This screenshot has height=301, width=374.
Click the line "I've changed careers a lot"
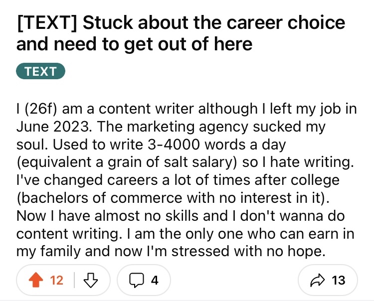[178, 180]
